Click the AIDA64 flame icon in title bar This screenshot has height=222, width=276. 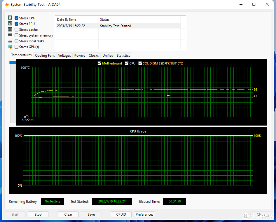7,4
